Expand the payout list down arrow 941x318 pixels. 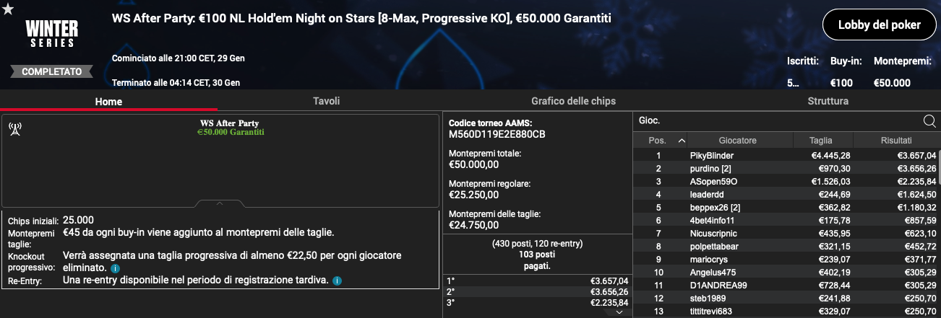[x=619, y=312]
